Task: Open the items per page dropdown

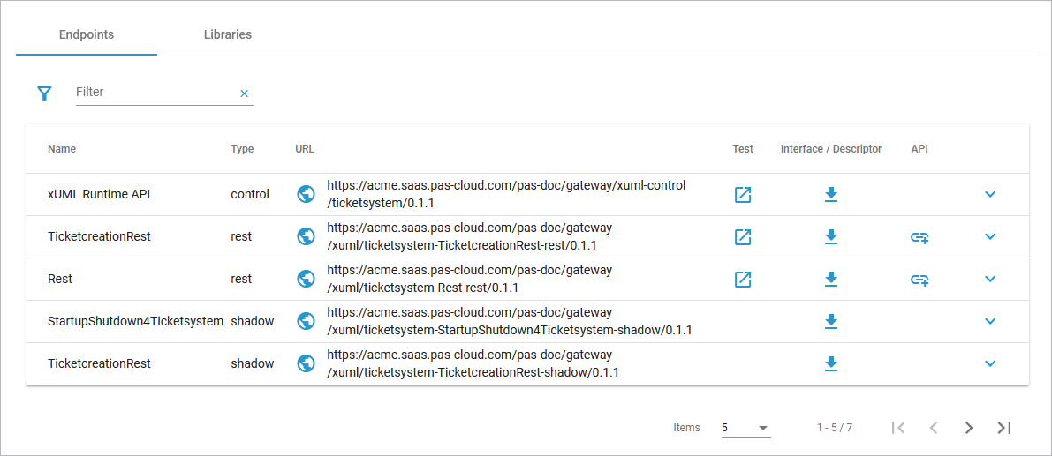Action: tap(745, 428)
